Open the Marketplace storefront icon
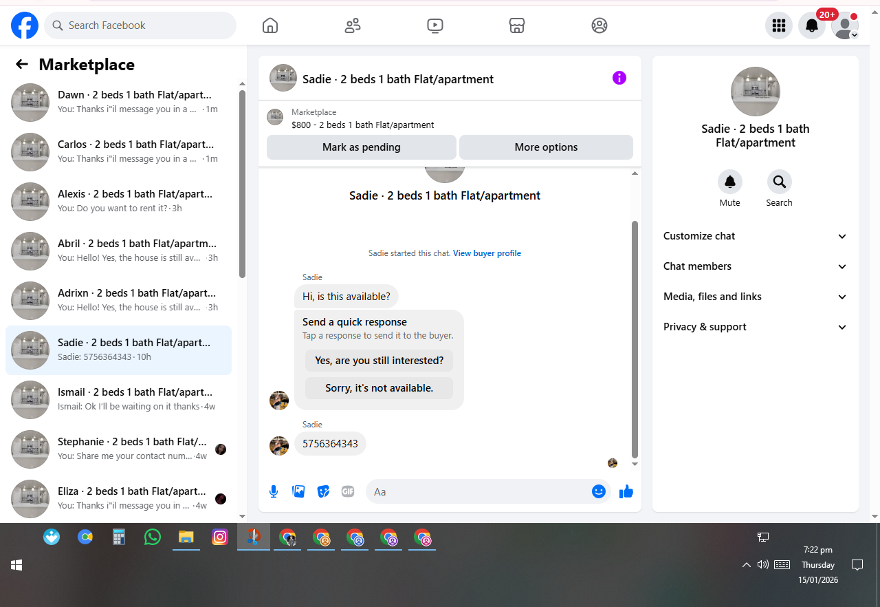 [517, 25]
